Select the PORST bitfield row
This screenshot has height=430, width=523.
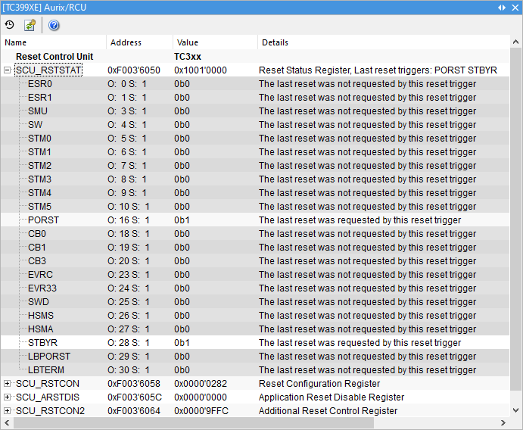click(43, 220)
